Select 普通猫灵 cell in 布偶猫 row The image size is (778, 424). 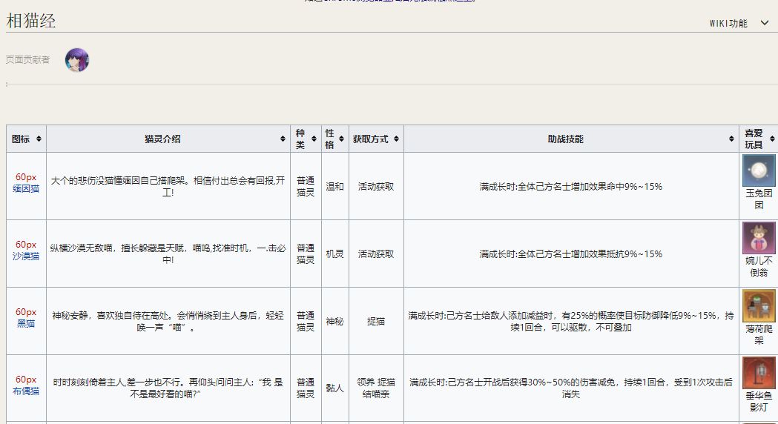click(x=306, y=388)
